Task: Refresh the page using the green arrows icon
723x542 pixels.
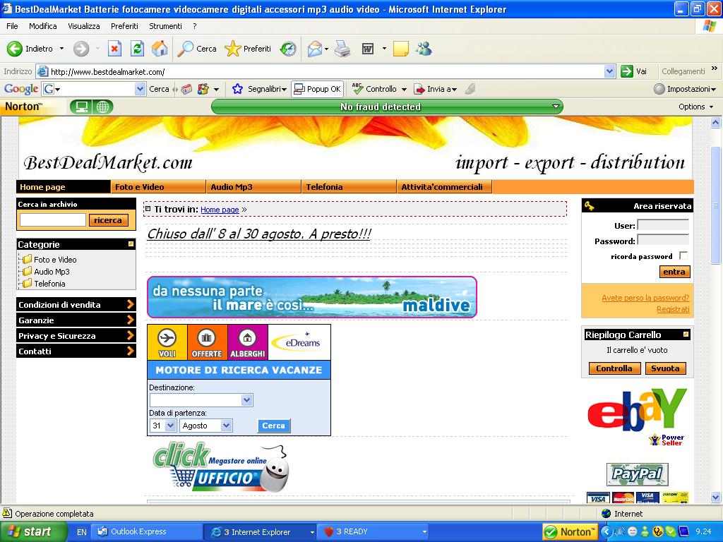Action: click(137, 49)
